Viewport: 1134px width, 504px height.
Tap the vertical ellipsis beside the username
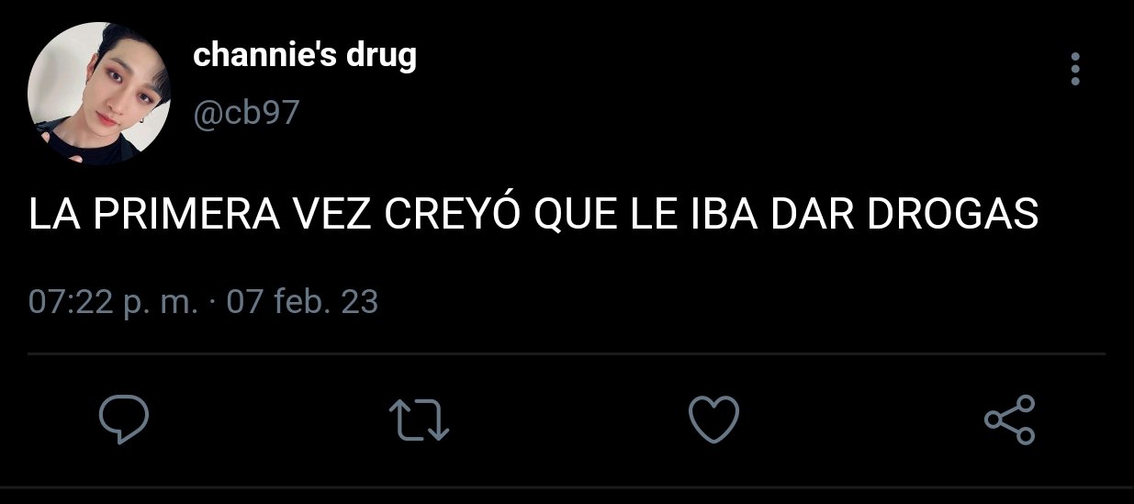tap(1075, 70)
